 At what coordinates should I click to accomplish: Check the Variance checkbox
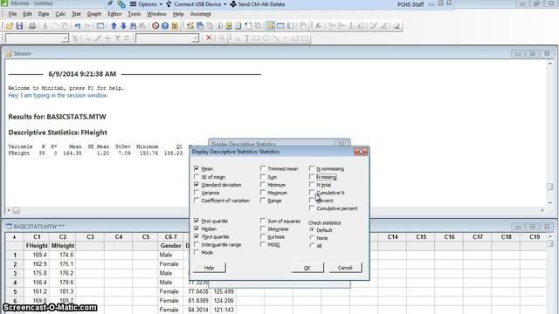point(197,193)
